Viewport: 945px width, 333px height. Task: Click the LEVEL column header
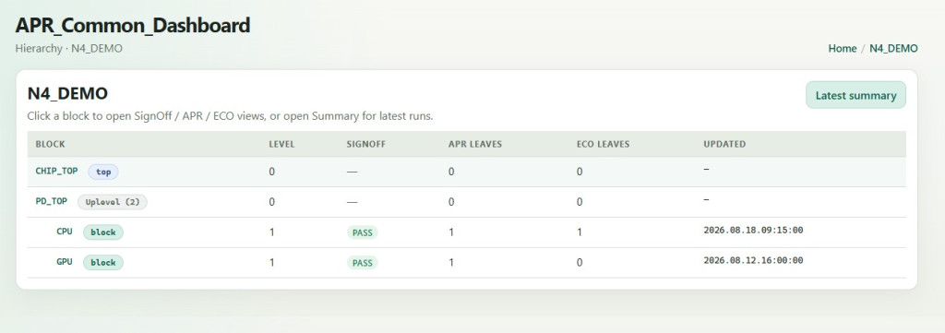pyautogui.click(x=281, y=145)
